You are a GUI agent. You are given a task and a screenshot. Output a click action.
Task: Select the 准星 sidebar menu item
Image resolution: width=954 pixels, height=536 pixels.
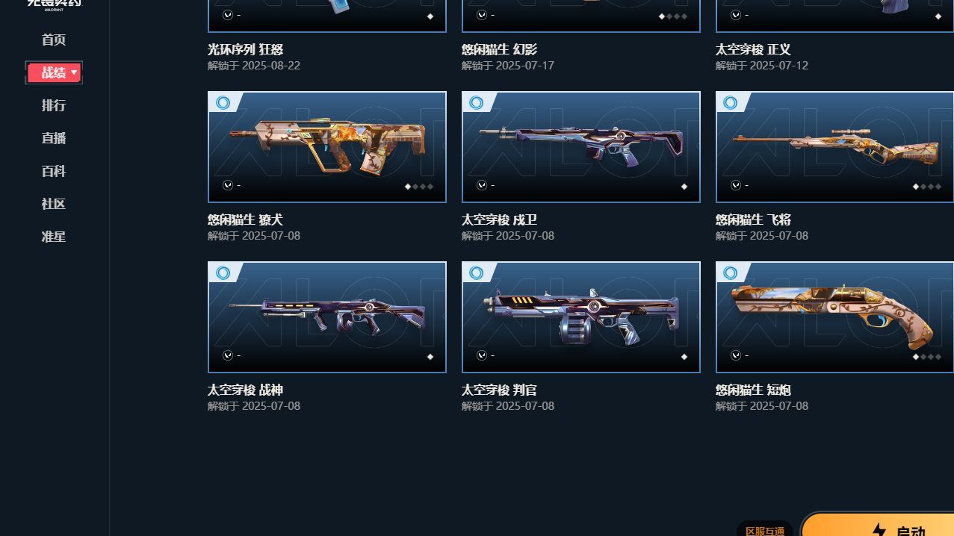tap(54, 237)
